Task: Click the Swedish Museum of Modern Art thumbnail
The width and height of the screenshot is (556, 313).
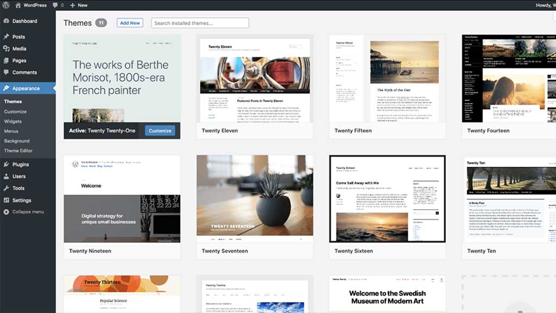Action: tap(388, 294)
